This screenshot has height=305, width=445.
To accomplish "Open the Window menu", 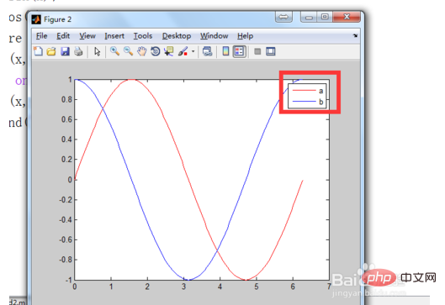I will (214, 36).
